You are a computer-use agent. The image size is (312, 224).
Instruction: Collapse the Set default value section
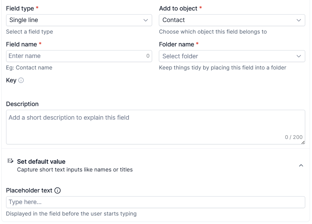301,165
